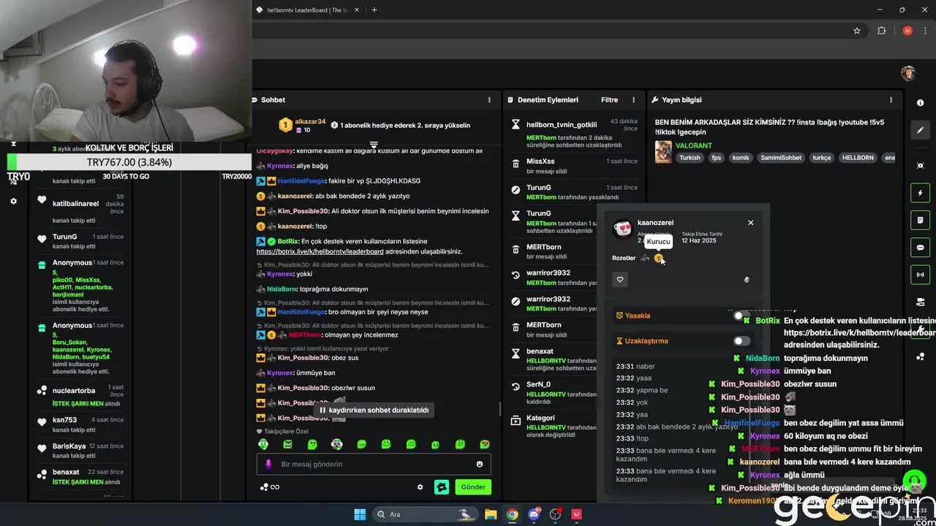Open File Explorer from the taskbar

(491, 514)
